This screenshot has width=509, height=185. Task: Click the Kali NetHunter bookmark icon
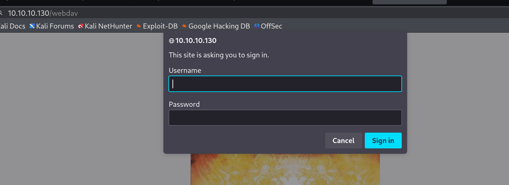pos(81,26)
